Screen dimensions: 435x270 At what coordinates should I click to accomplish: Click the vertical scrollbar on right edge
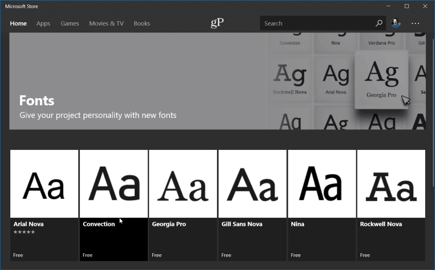pos(433,112)
